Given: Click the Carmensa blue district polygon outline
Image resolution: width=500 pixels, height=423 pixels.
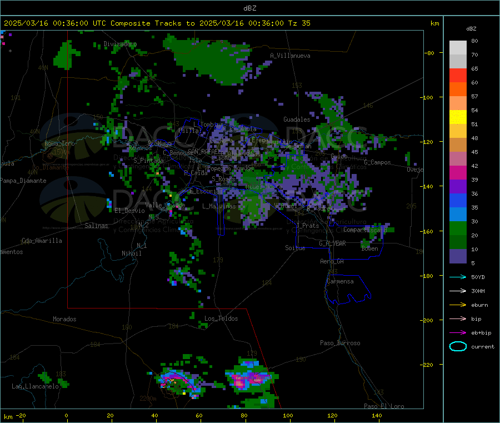Looking at the screenshot, I should [x=348, y=289].
